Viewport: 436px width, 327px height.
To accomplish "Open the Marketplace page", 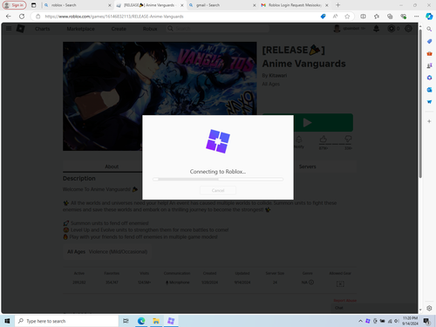I will tap(80, 29).
